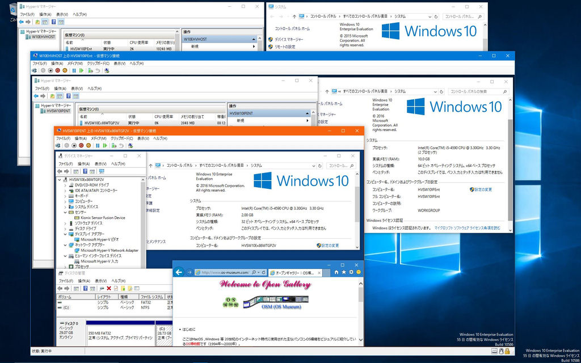
Task: Click orange Save icon in HVSW10IPEnt VM toolbar
Action: tap(65, 70)
